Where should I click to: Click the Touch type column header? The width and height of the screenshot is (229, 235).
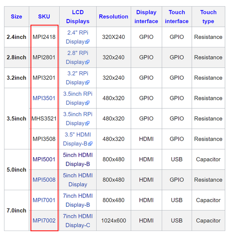click(x=208, y=17)
